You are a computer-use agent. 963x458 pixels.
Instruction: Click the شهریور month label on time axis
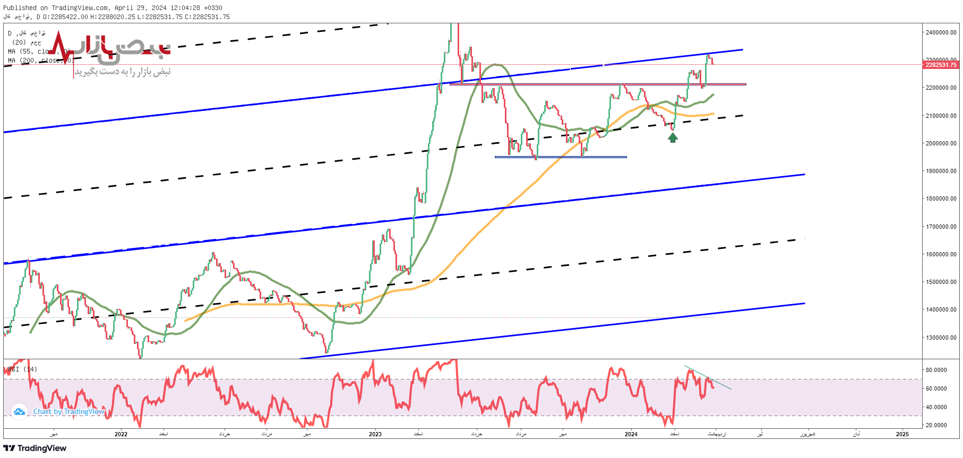(x=807, y=434)
